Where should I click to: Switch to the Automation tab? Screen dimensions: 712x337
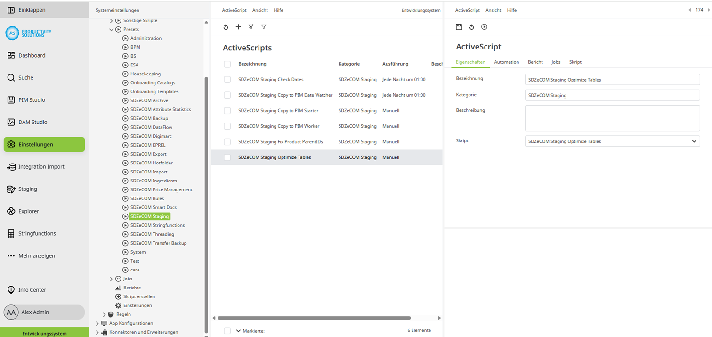[x=506, y=62]
